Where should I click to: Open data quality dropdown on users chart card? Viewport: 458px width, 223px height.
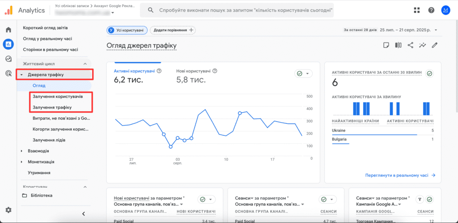click(x=303, y=74)
